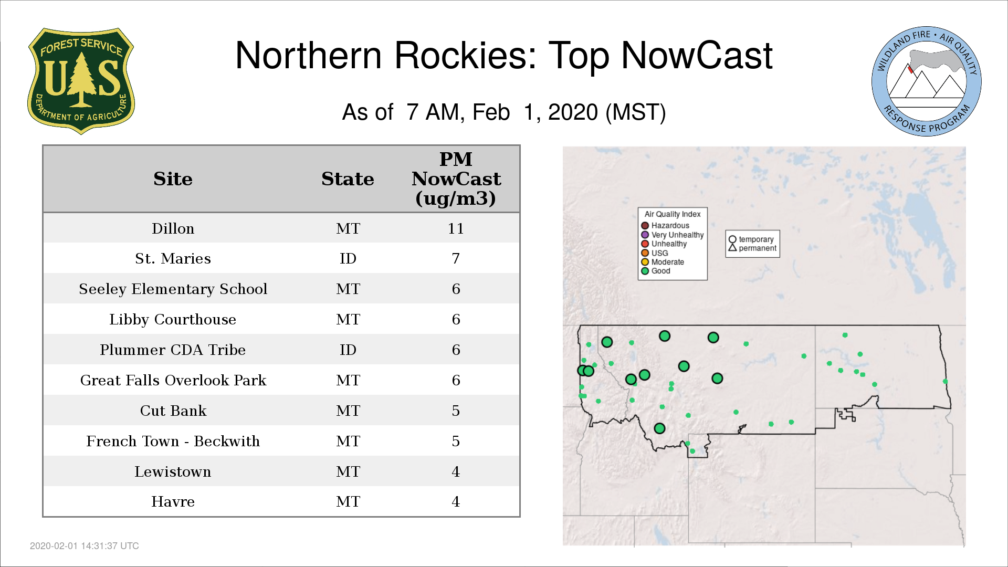Click the UTC timestamp at bottom left
The height and width of the screenshot is (567, 1008).
pos(85,546)
